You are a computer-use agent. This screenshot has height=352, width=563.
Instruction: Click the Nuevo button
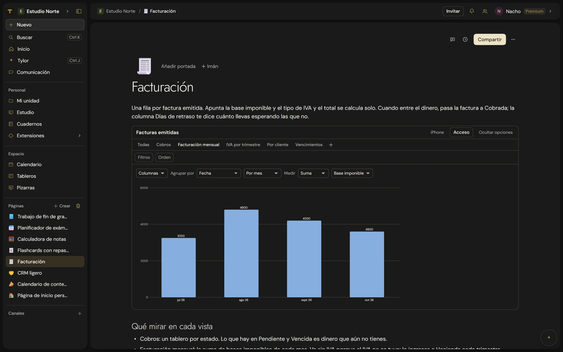pos(45,25)
